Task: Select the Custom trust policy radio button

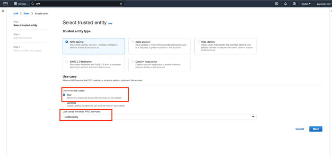Action: (x=132, y=61)
